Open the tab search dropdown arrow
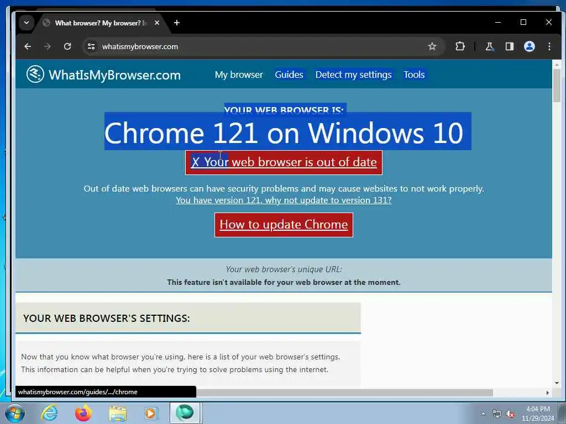Image resolution: width=566 pixels, height=424 pixels. (27, 23)
